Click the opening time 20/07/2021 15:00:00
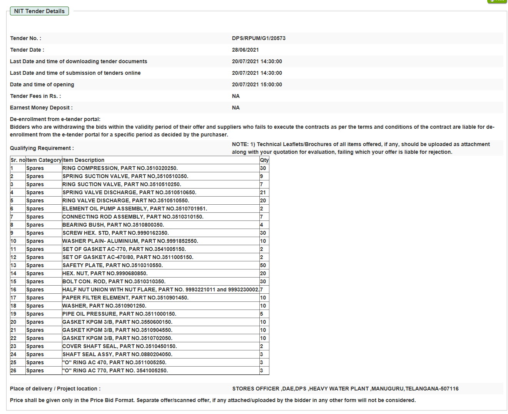Image resolution: width=508 pixels, height=414 pixels. click(x=257, y=84)
